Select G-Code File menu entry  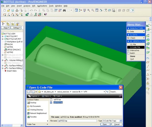coord(136,47)
